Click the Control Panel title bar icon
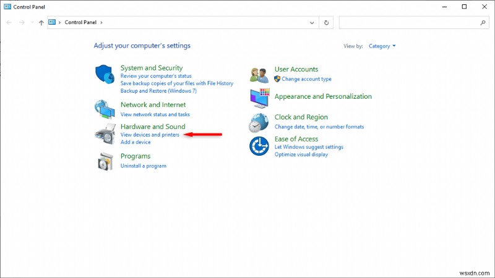Screen dimensions: 495x278 point(7,7)
